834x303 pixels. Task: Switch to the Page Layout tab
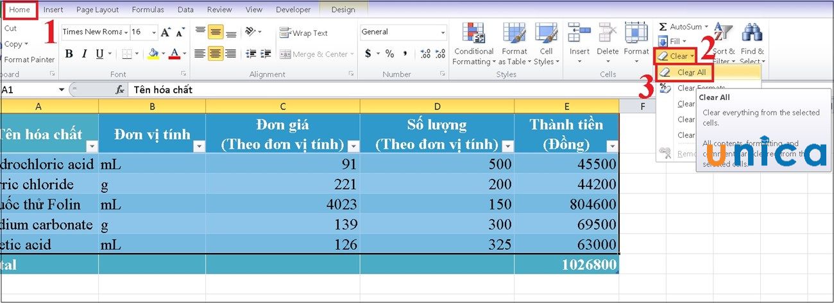[98, 10]
